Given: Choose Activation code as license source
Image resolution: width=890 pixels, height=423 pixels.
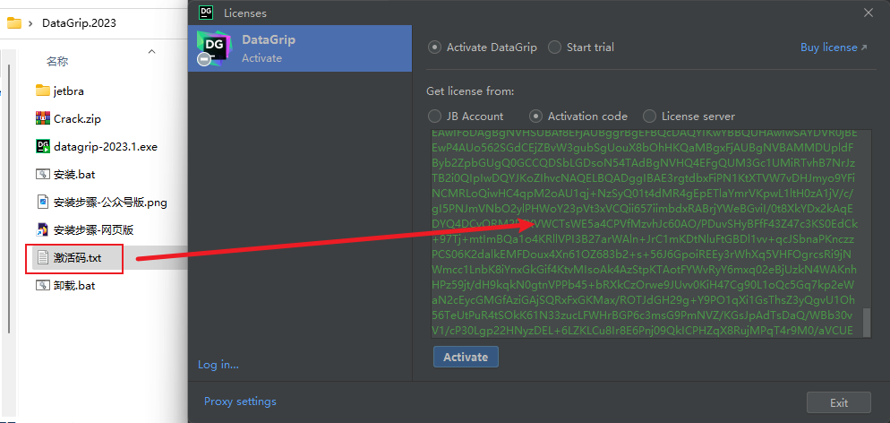Looking at the screenshot, I should click(x=535, y=117).
